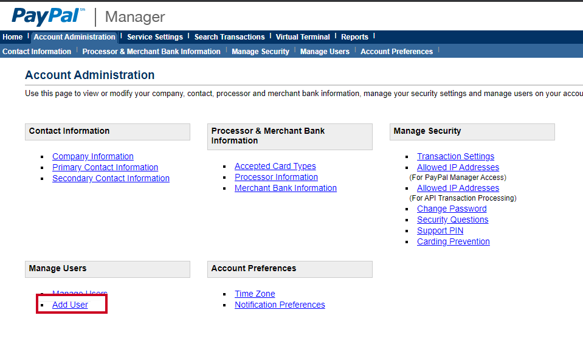The image size is (583, 349).
Task: Open the Service Settings menu
Action: (x=155, y=37)
